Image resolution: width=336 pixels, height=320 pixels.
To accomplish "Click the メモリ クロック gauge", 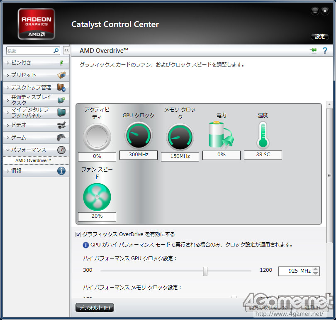I will click(x=180, y=137).
